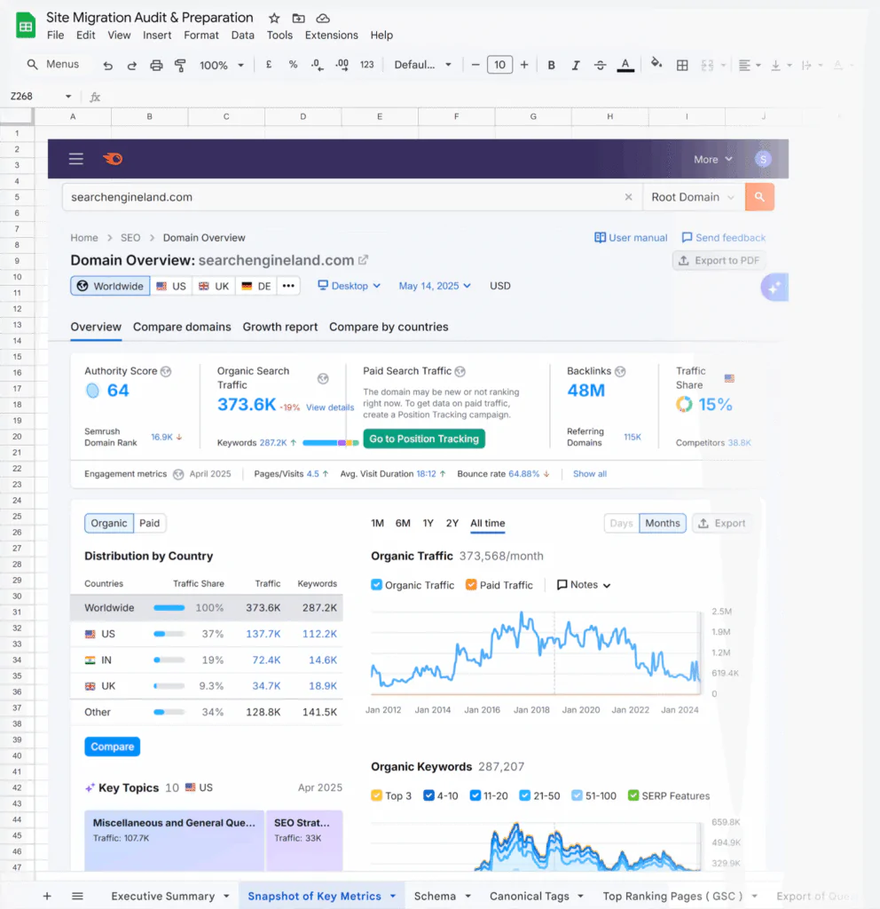Clear the searchengineland.com domain field
880x909 pixels.
click(x=629, y=197)
